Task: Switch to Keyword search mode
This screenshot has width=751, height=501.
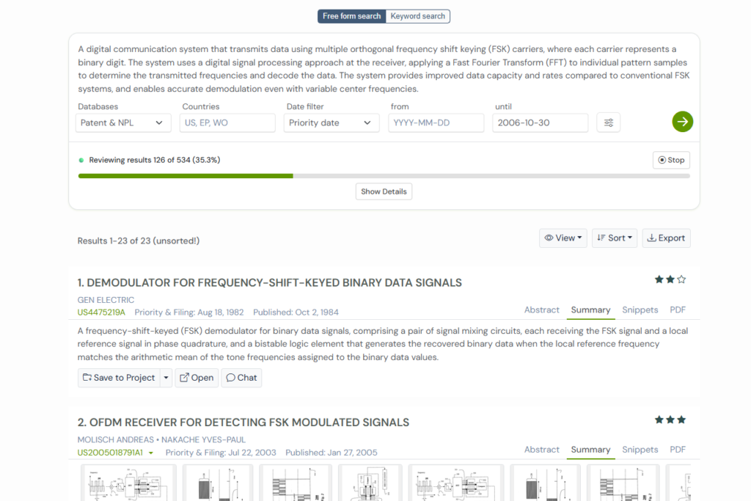Action: [x=417, y=16]
